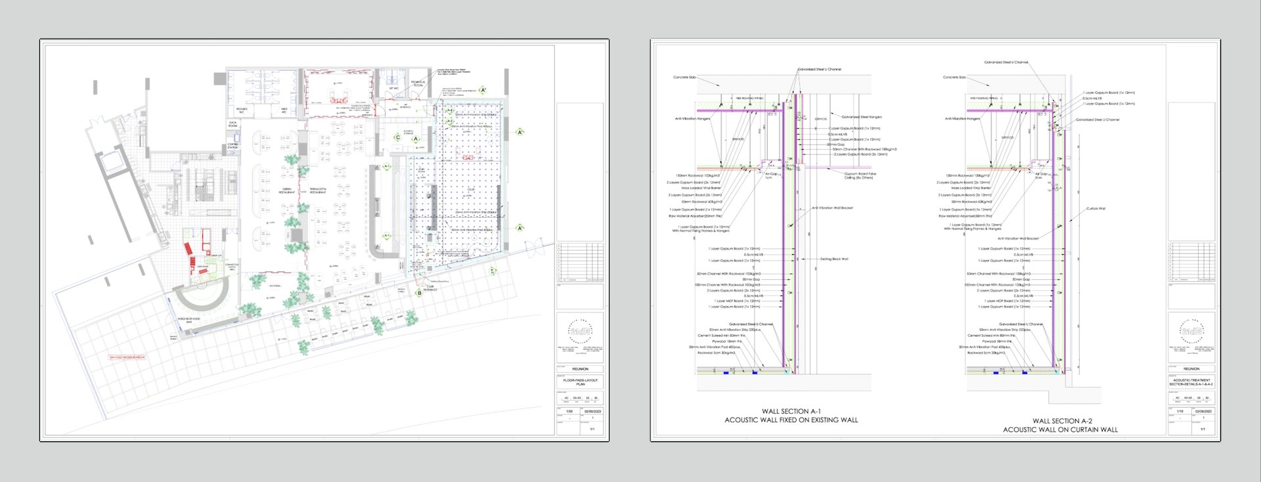The image size is (1261, 482).
Task: Click the red On Hold Under Revision note
Action: (127, 357)
